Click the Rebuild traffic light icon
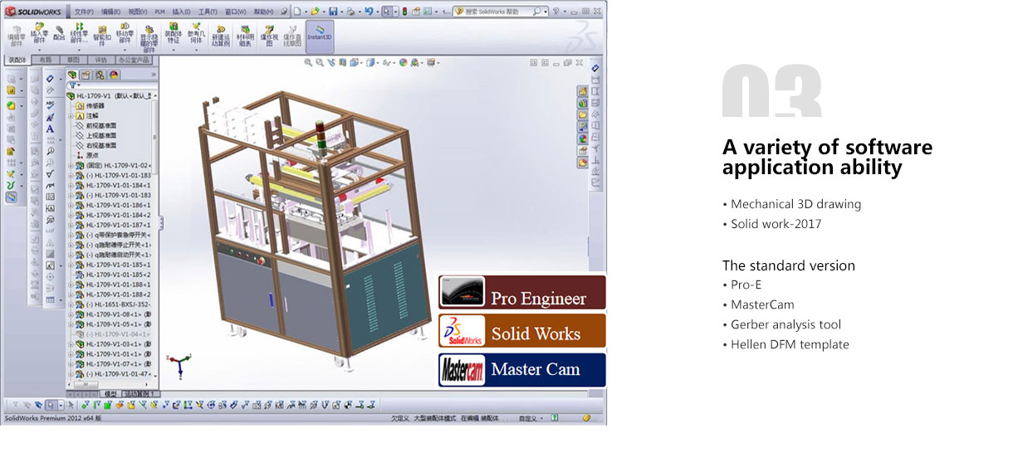Viewport: 1013px width, 467px height. pos(404,12)
